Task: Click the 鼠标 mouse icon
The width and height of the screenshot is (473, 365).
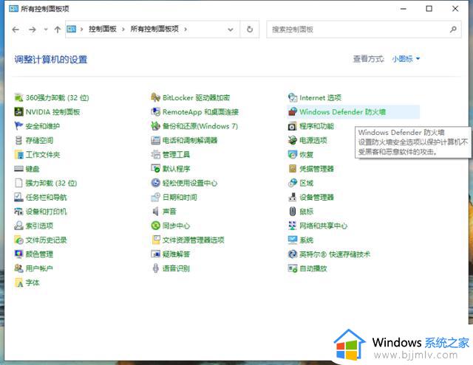Action: pos(293,211)
